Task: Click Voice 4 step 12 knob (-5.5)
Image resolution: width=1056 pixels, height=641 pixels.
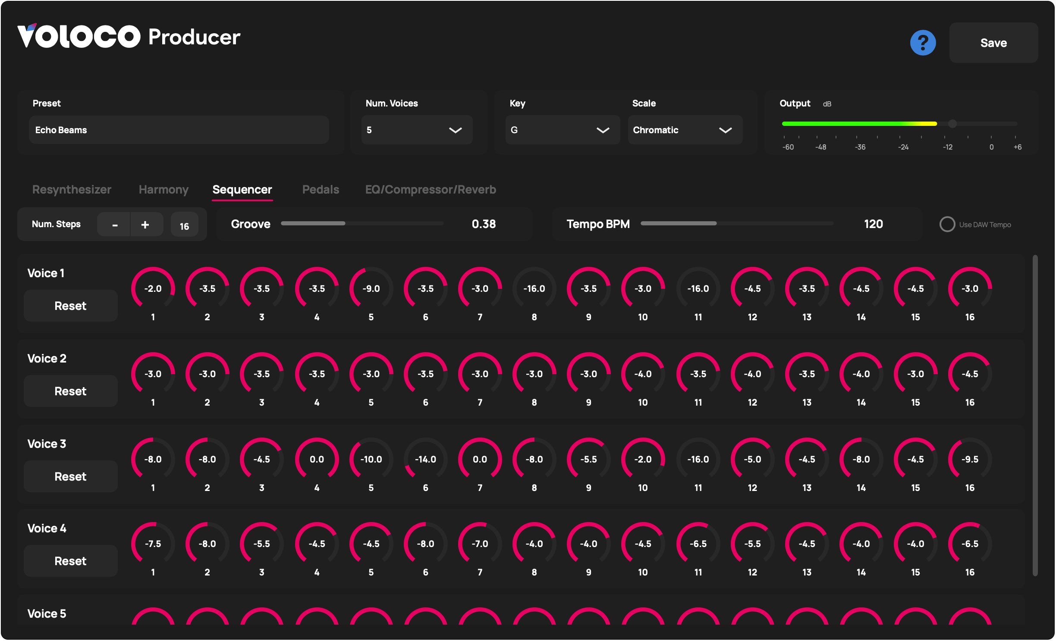Action: (752, 544)
